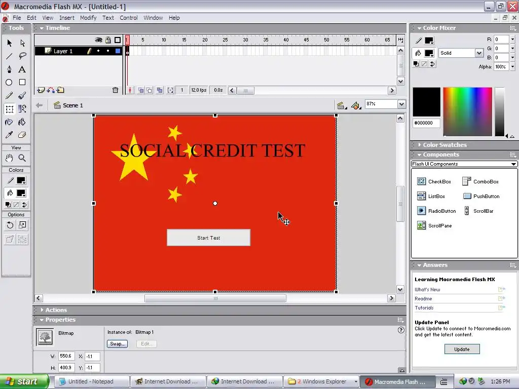Open the File menu
This screenshot has height=389, width=519.
(x=17, y=18)
